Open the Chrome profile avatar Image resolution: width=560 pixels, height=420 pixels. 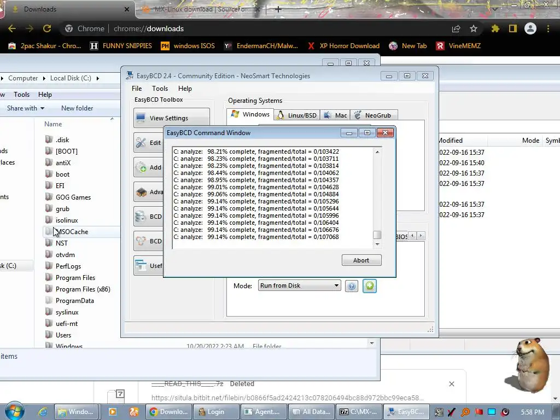click(x=530, y=28)
